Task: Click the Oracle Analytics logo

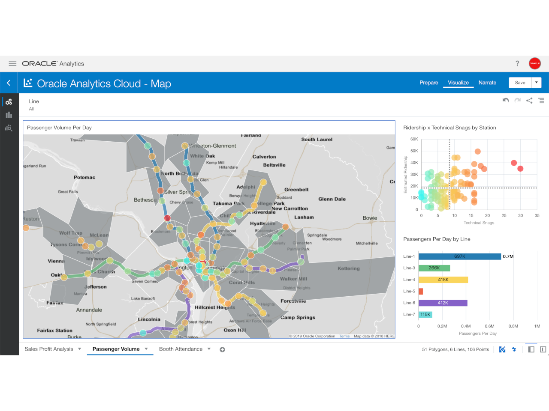Action: [53, 64]
